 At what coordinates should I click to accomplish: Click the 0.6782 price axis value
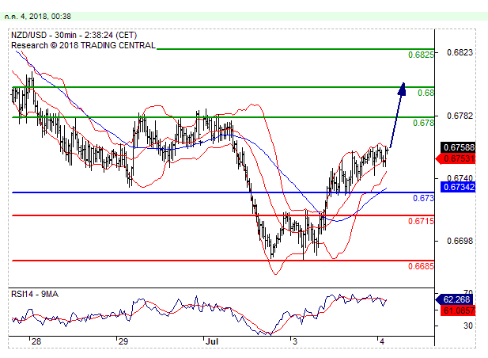460,116
